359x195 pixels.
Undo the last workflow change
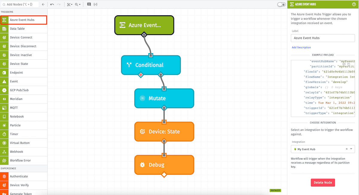(x=52, y=4)
